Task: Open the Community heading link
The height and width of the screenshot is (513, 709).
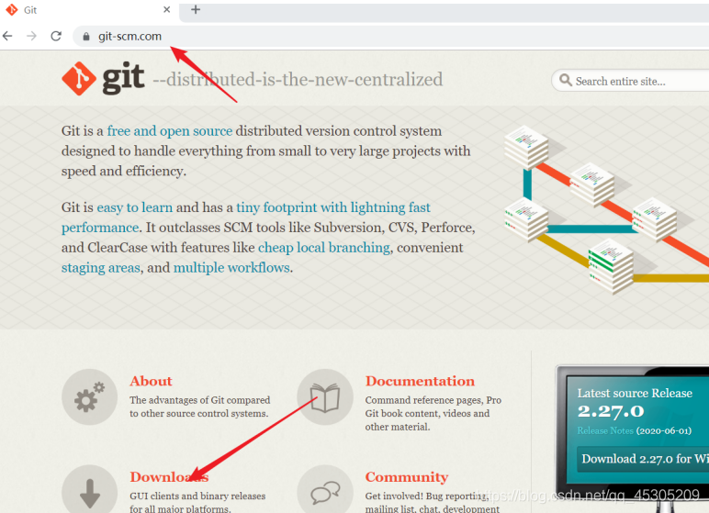Action: pyautogui.click(x=407, y=477)
